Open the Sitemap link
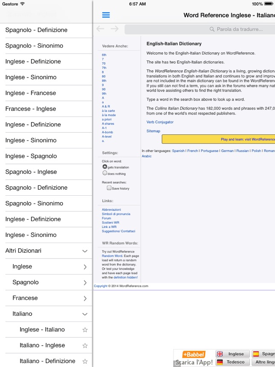The height and width of the screenshot is (367, 275). [x=153, y=131]
